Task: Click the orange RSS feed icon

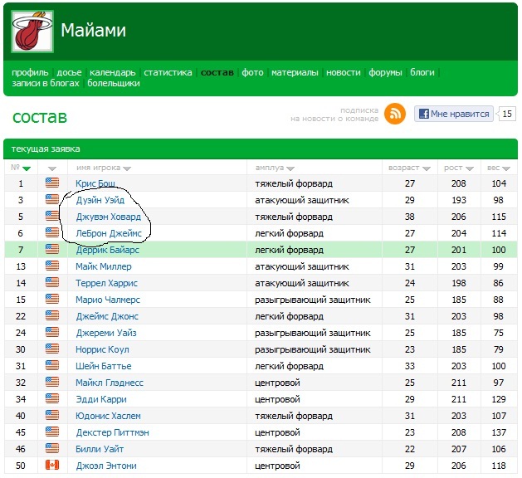Action: click(395, 114)
